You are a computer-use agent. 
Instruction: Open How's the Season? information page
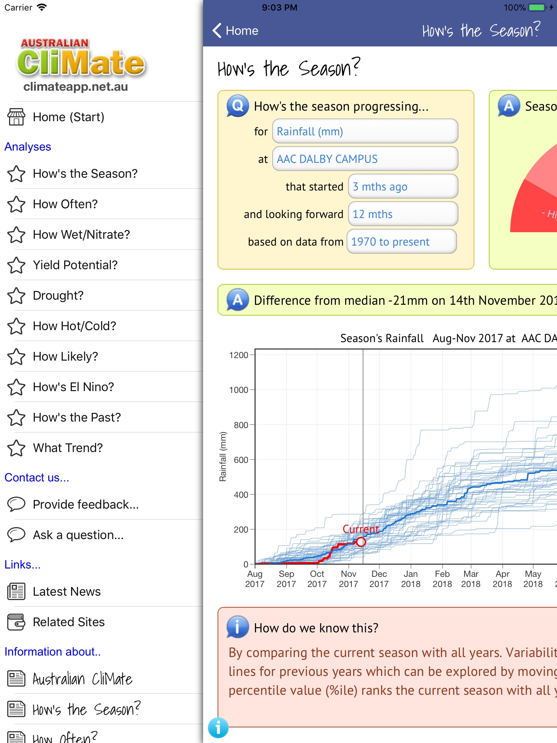point(102,709)
